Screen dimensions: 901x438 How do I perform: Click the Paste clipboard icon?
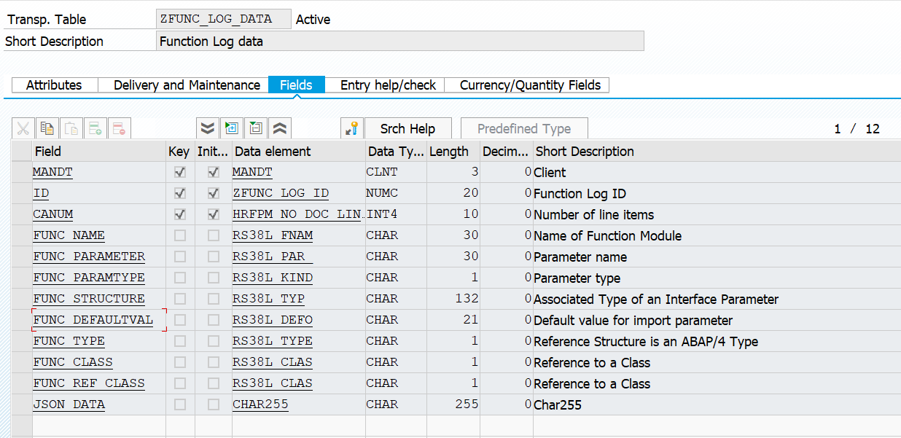(71, 129)
